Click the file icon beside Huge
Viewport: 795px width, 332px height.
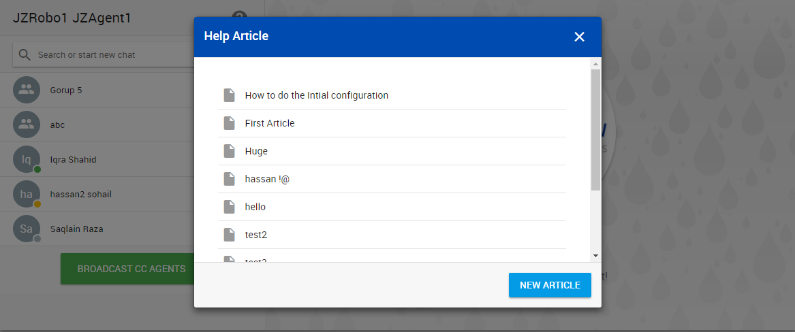(230, 151)
